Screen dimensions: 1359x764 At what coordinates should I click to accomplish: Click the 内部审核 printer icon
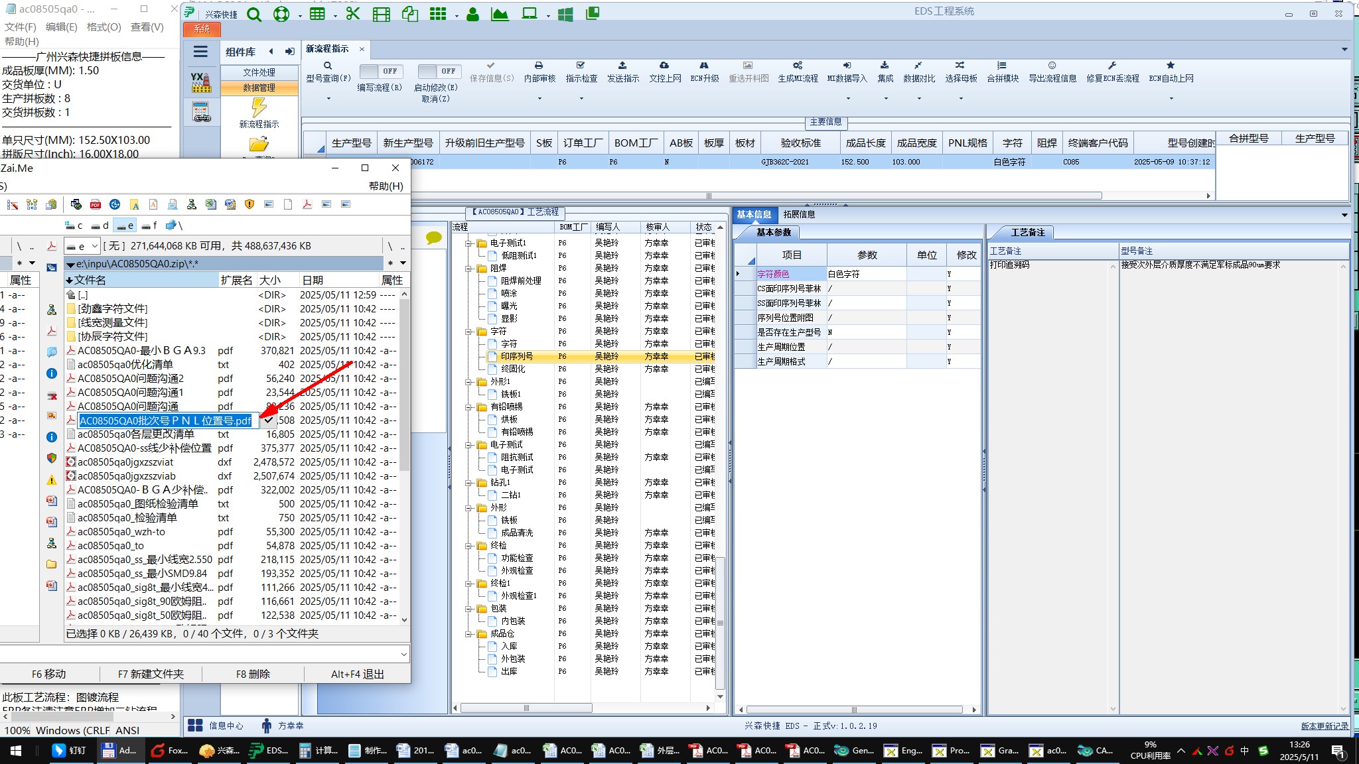(539, 66)
